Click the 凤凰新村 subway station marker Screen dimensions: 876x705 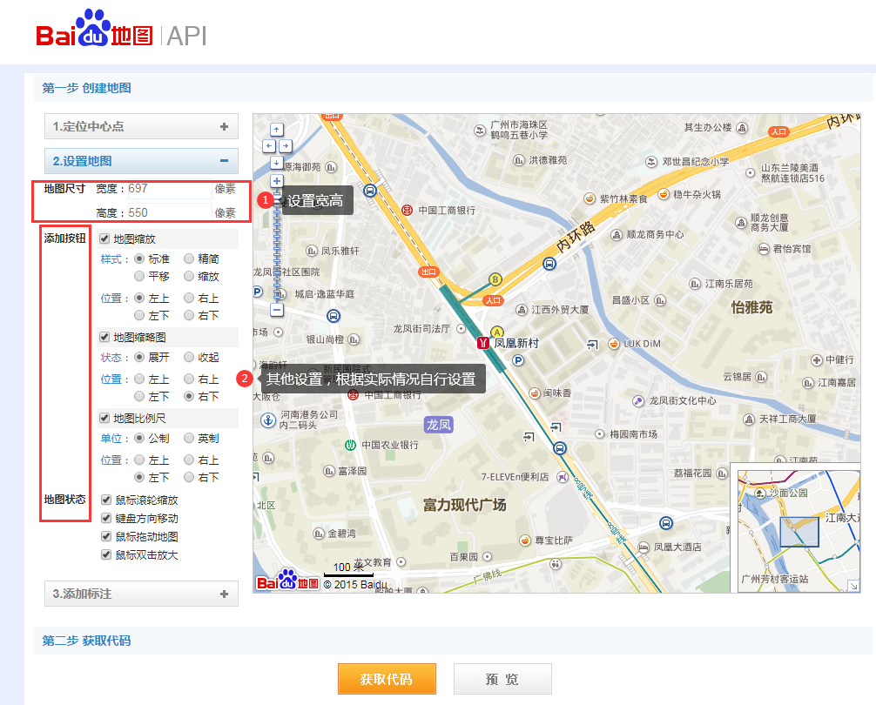tap(483, 342)
